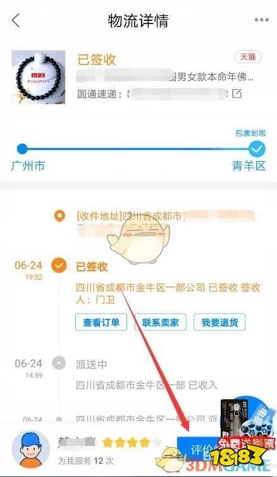Image resolution: width=277 pixels, height=477 pixels.
Task: Tap the delivered checkmark at 青羊区
Action: point(257,149)
